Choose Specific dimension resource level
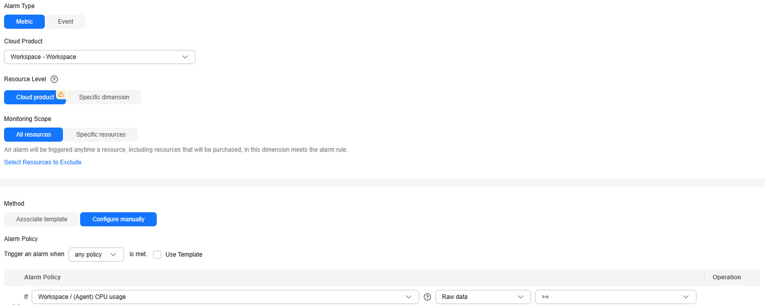765x305 pixels. [x=104, y=97]
